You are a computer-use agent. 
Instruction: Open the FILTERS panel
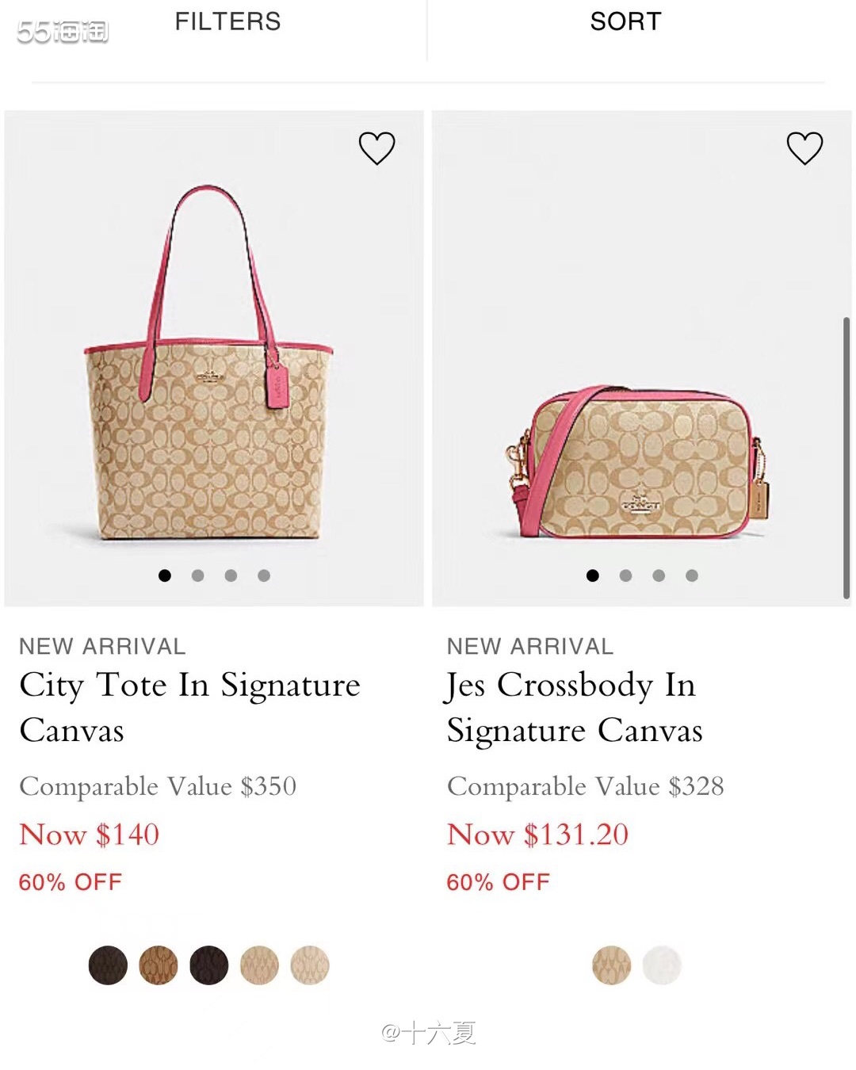(x=227, y=21)
